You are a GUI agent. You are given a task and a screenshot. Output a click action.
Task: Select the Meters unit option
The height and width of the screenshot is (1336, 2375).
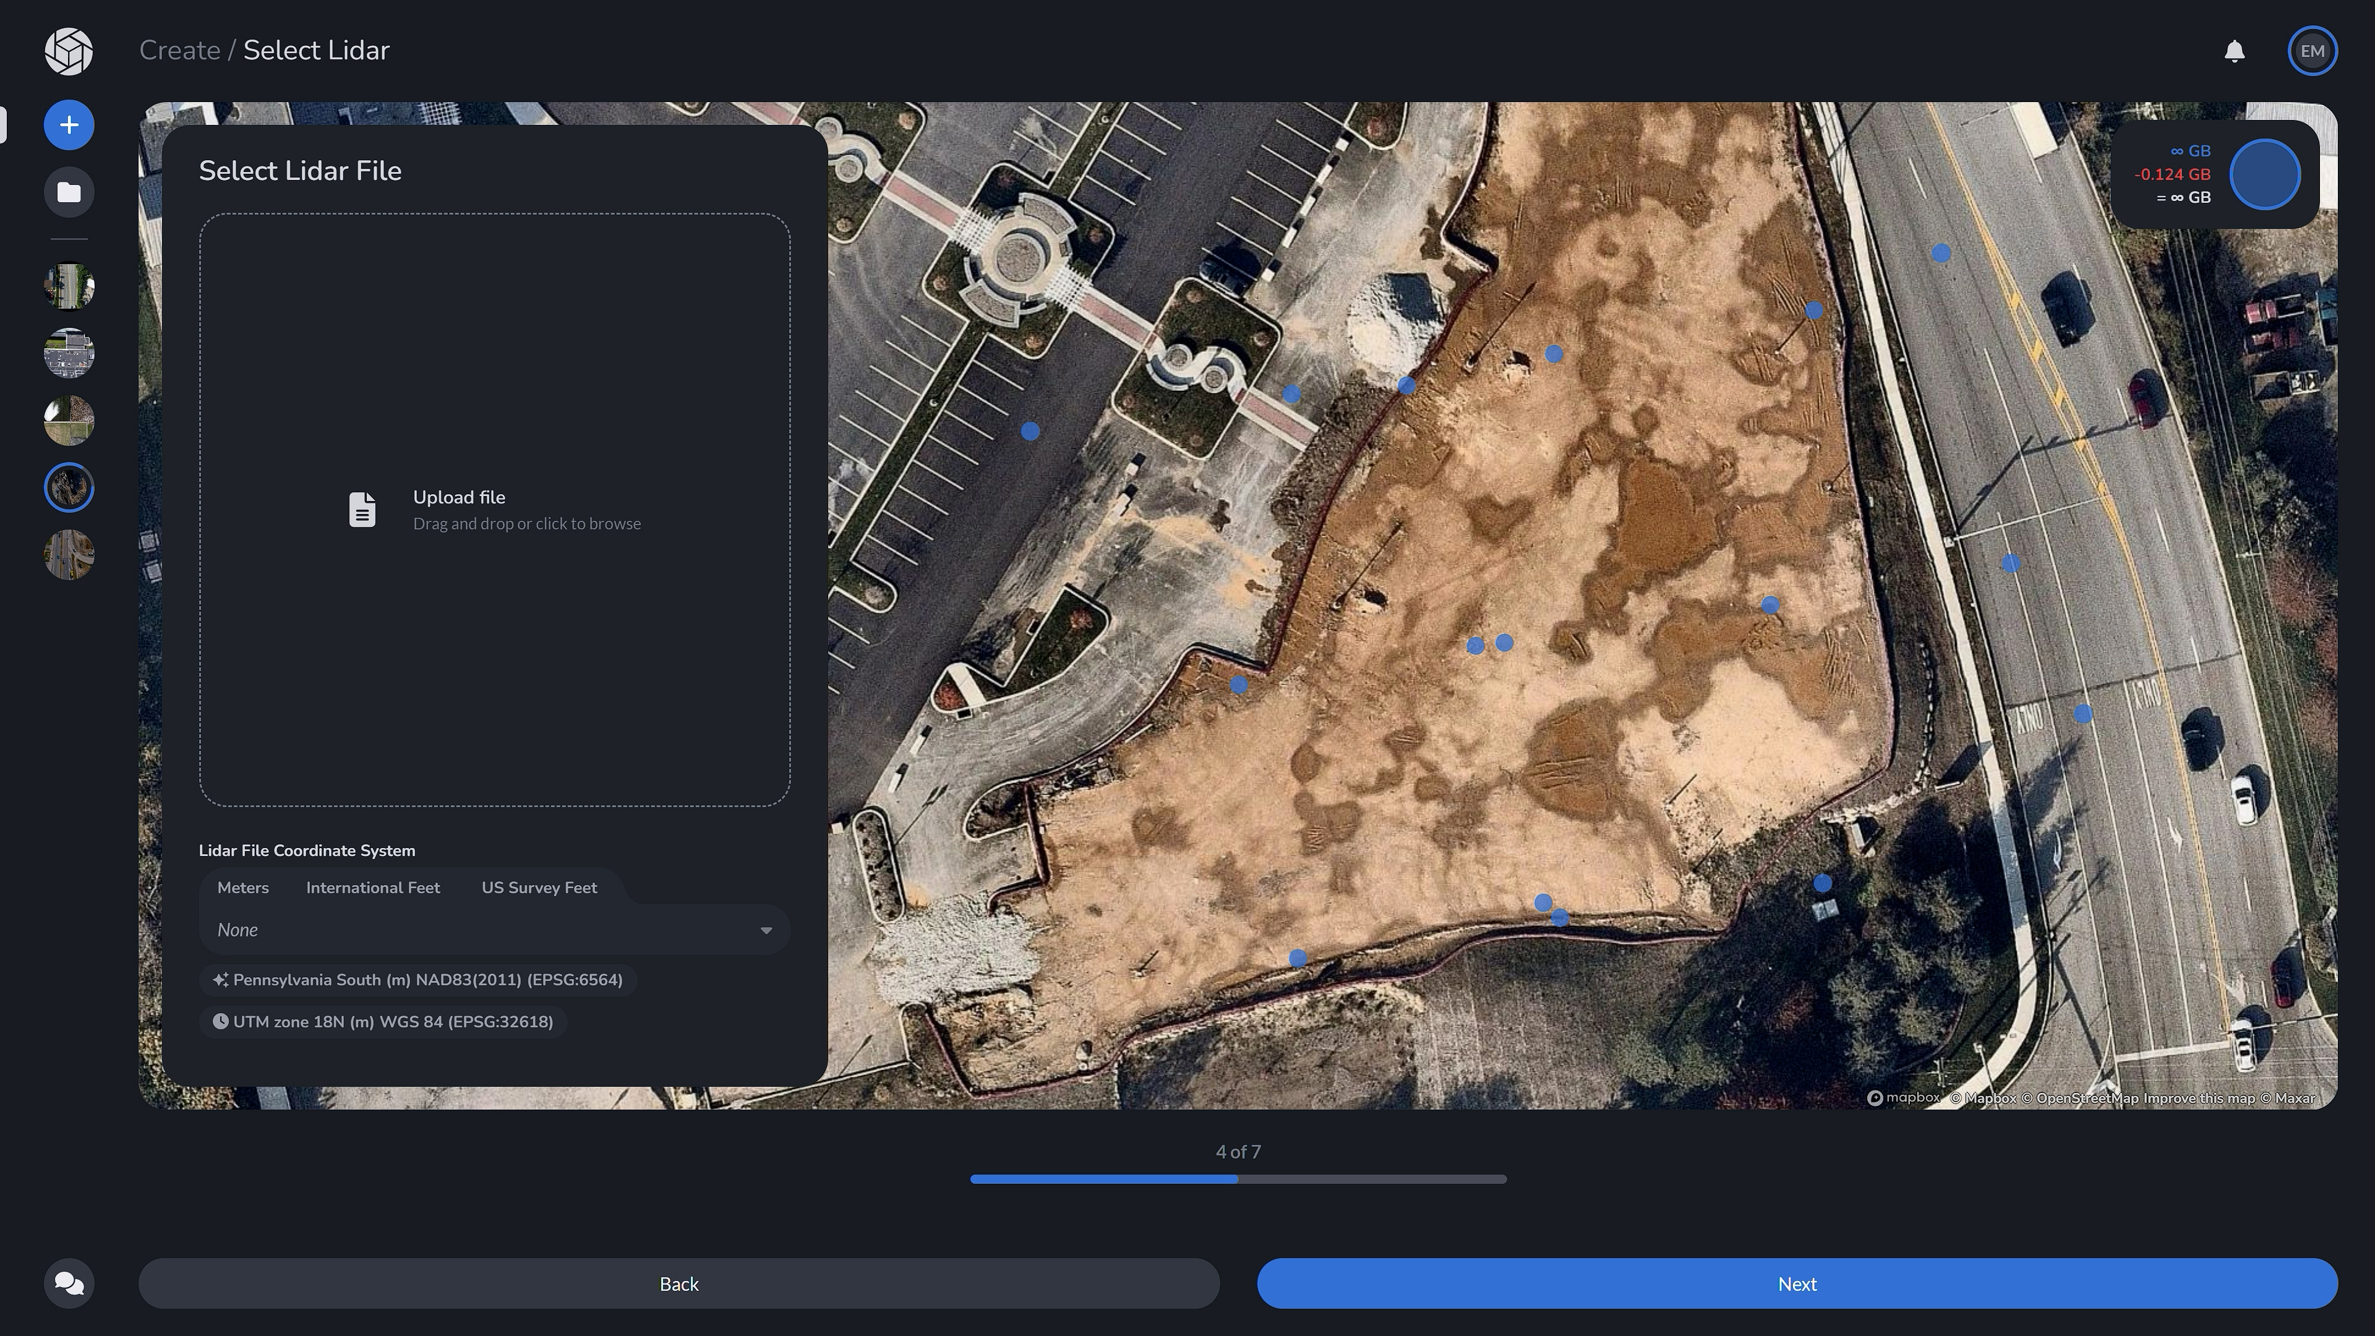(242, 887)
